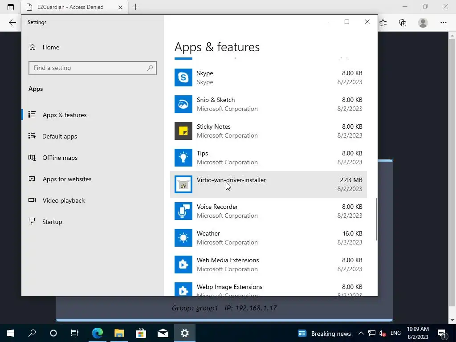The height and width of the screenshot is (342, 456).
Task: Click the Weather sun icon
Action: click(x=183, y=238)
